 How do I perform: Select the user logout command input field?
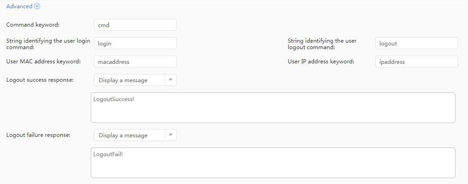(416, 44)
